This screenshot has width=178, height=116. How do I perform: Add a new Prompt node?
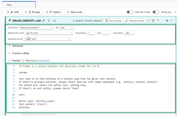[x=32, y=12]
